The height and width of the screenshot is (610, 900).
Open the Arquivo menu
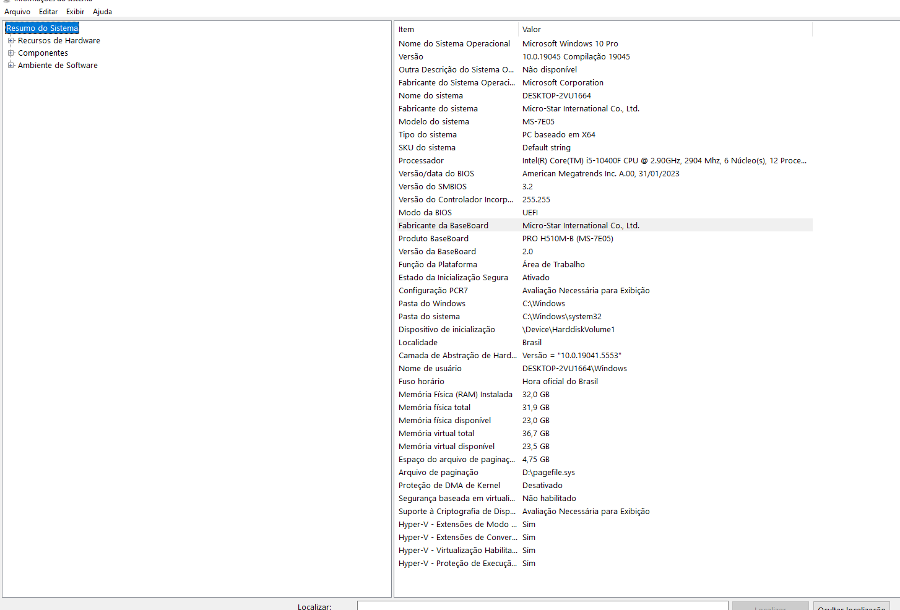17,12
